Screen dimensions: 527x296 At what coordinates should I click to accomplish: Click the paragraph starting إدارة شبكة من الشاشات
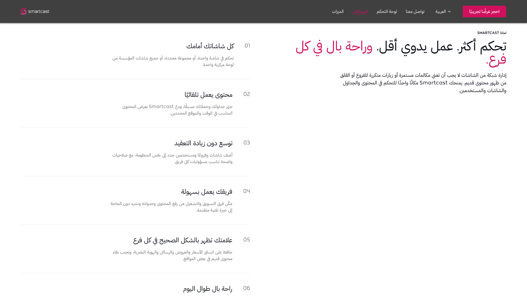(x=423, y=83)
